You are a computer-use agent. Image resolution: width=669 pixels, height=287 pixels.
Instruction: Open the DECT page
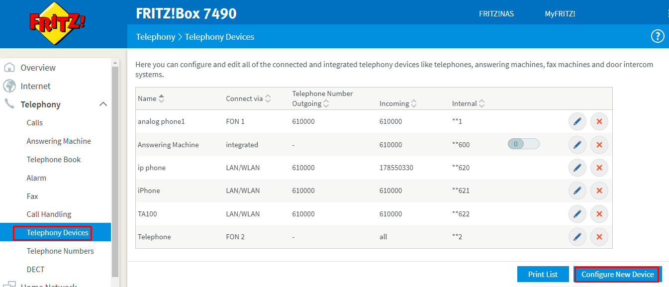point(35,270)
